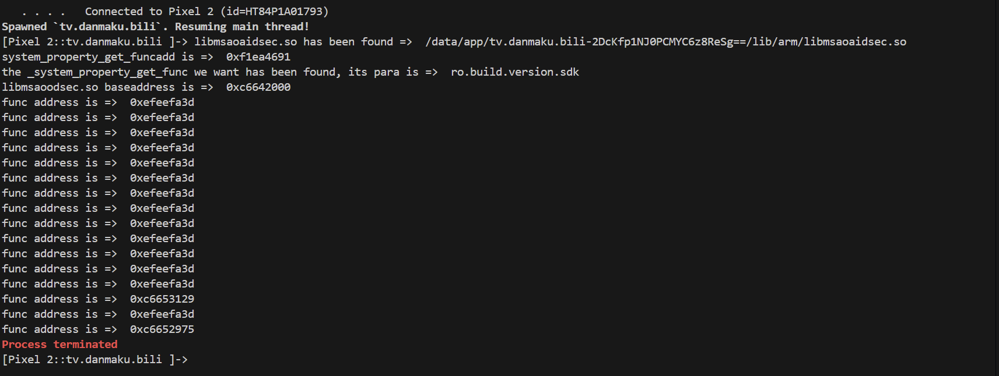Image resolution: width=999 pixels, height=376 pixels.
Task: Click 'Resuming main thread!' text
Action: coord(242,27)
